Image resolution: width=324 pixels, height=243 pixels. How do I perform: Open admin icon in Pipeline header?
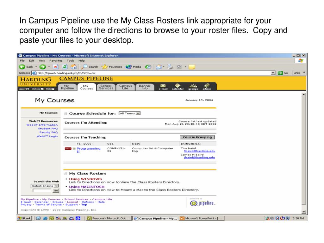(207, 87)
